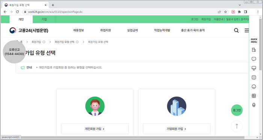263x140 pixels.
Task: Click the building icon in quick menu
Action: (254, 50)
